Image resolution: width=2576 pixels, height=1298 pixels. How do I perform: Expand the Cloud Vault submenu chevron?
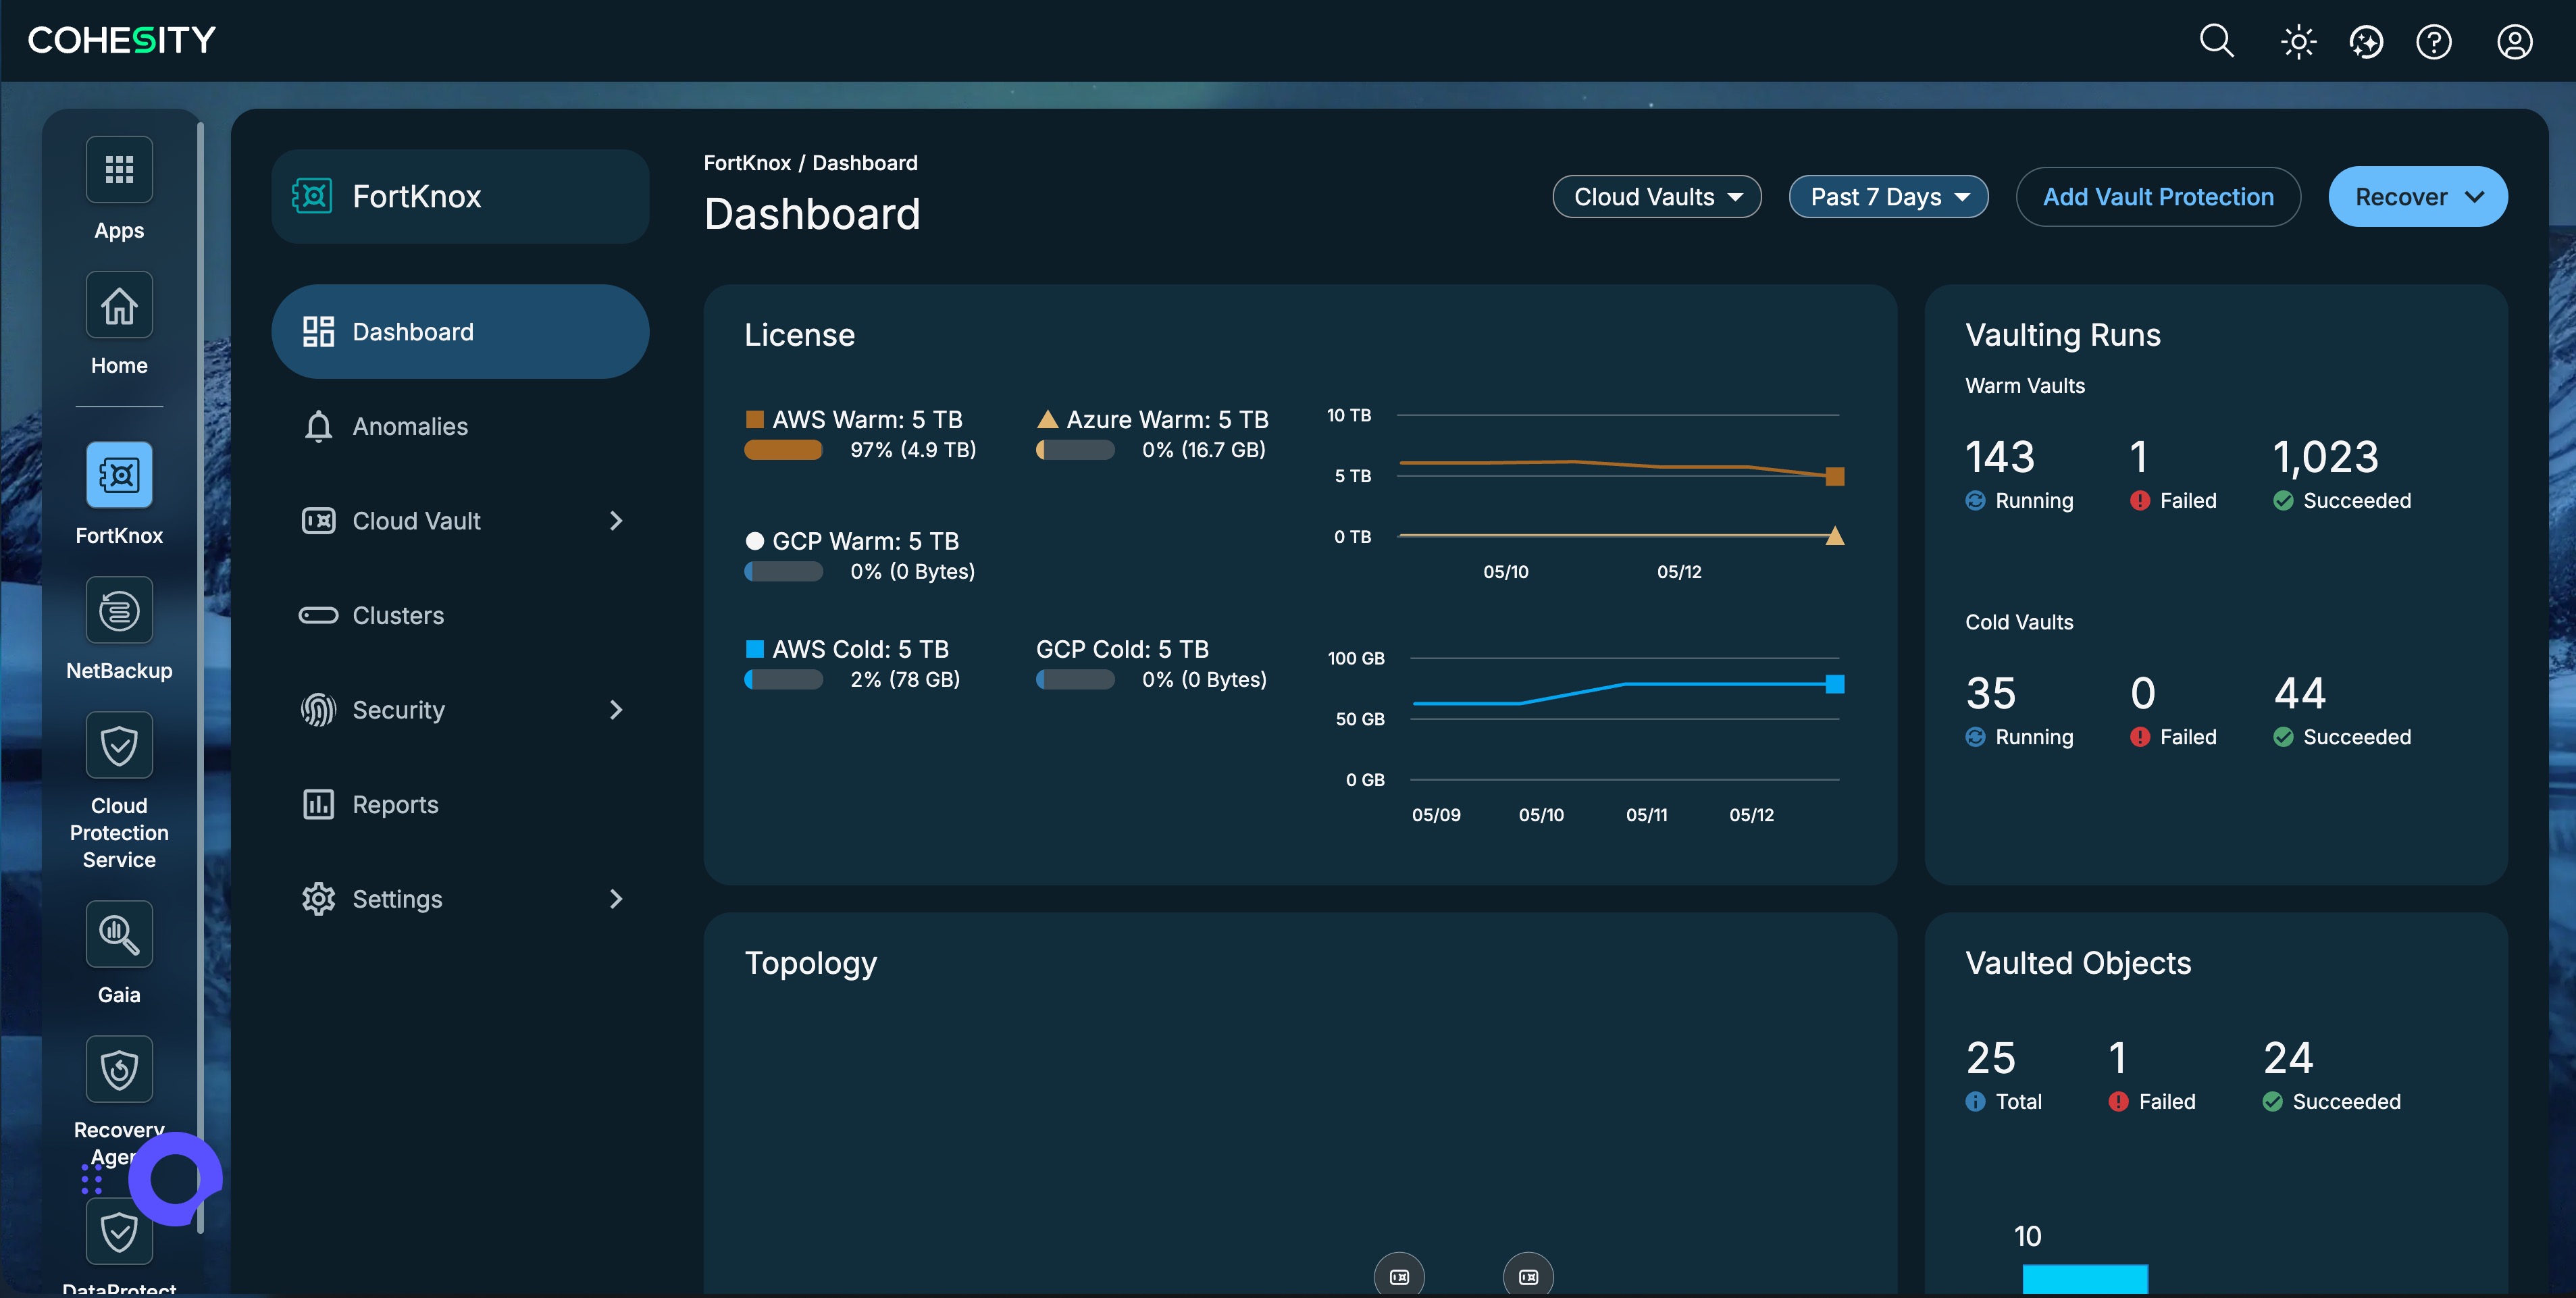616,521
